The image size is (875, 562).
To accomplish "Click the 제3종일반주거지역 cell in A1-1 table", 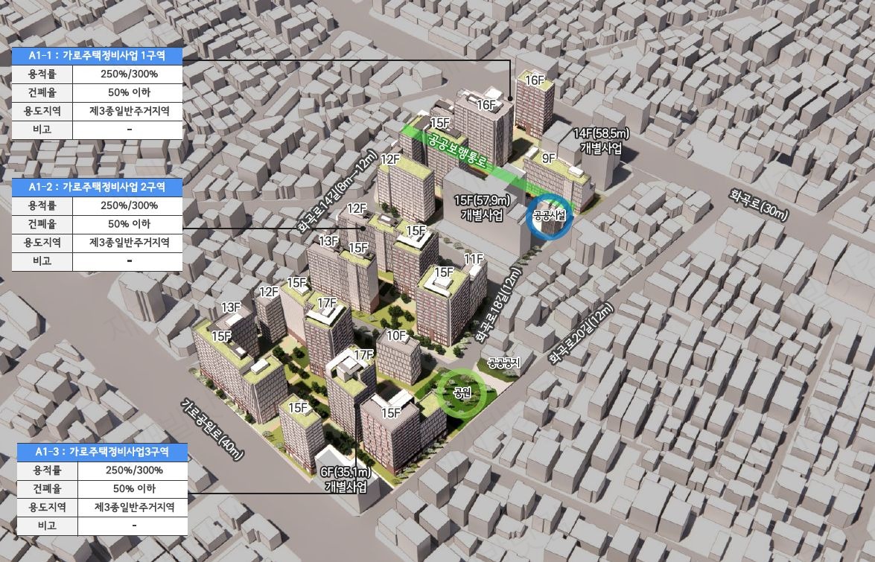I will pyautogui.click(x=128, y=111).
